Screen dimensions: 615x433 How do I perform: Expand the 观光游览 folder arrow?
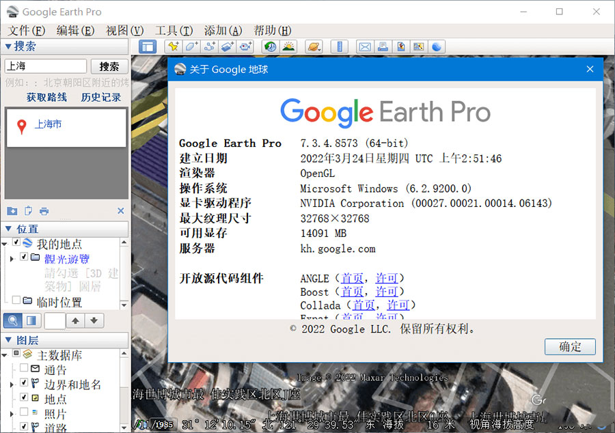[12, 259]
